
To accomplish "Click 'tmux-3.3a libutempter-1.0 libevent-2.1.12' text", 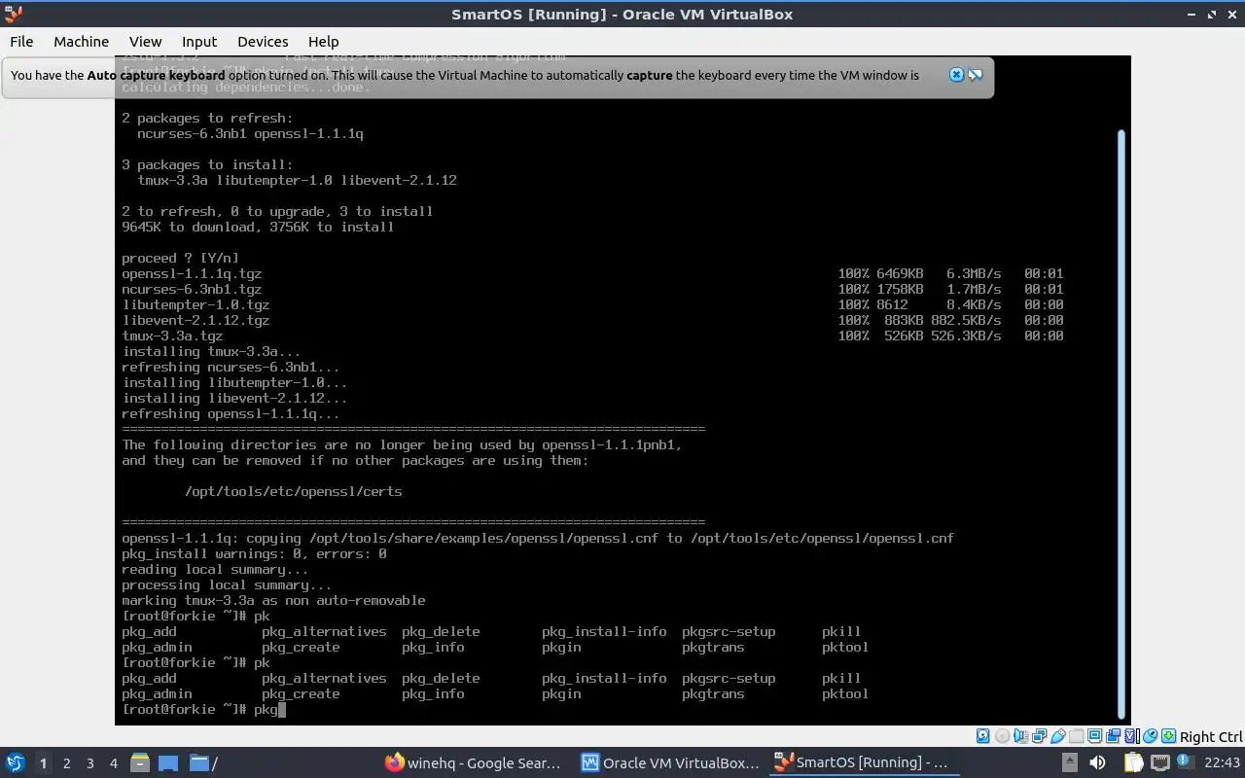I will point(297,180).
